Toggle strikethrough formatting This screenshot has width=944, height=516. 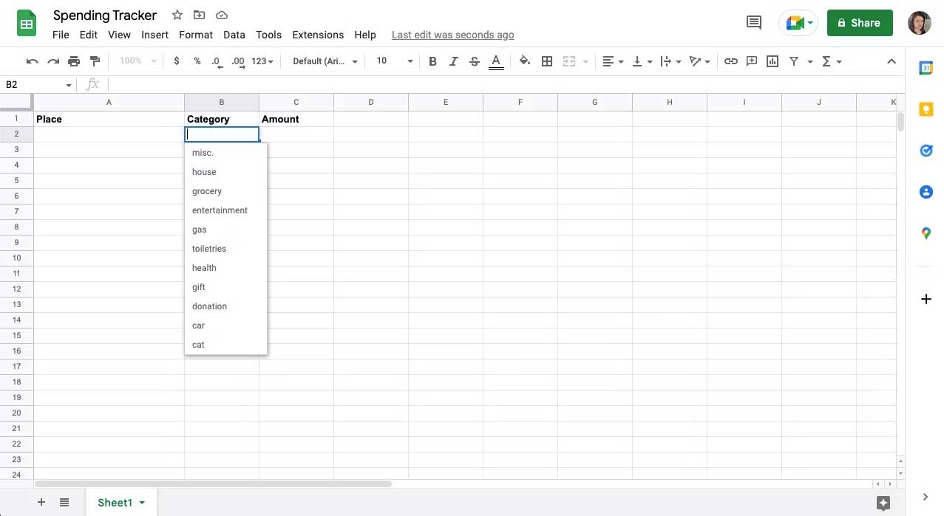click(x=475, y=61)
